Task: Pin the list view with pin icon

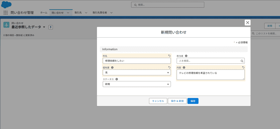Action: tap(51, 27)
